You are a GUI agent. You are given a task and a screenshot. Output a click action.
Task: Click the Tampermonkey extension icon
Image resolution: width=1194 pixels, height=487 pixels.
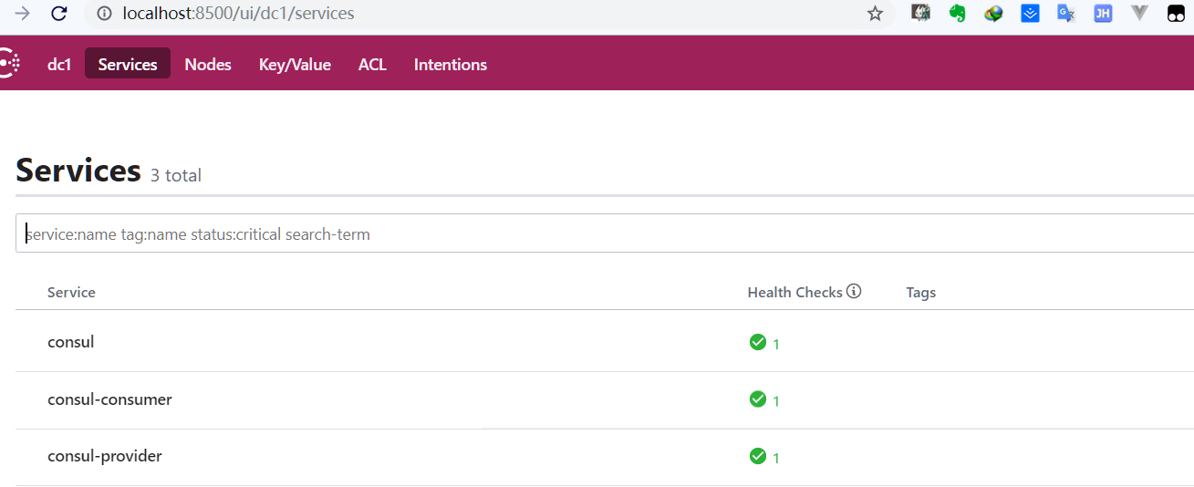pyautogui.click(x=1177, y=14)
